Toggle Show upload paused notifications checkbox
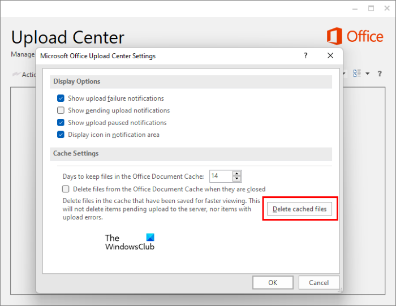The height and width of the screenshot is (306, 396). 61,122
